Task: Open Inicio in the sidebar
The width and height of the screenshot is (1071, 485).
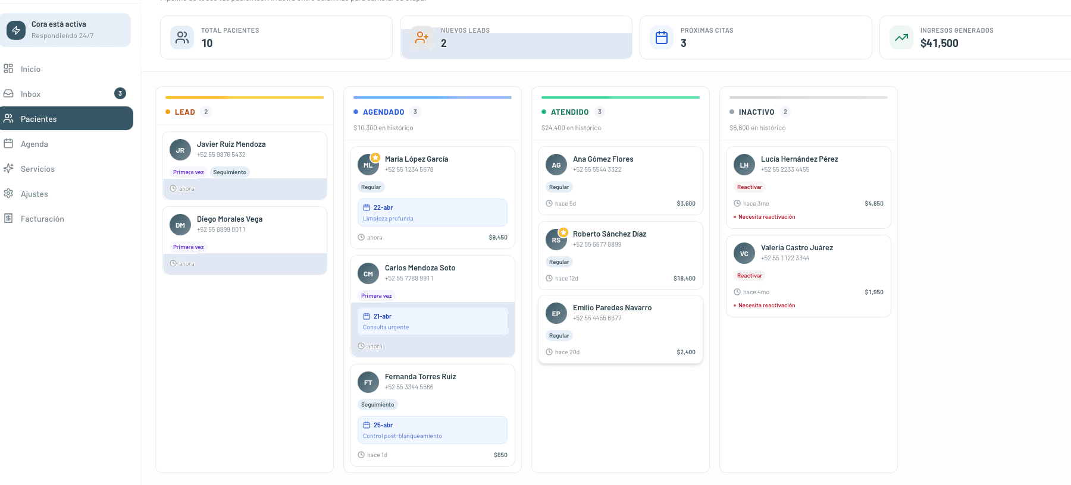Action: (x=67, y=69)
